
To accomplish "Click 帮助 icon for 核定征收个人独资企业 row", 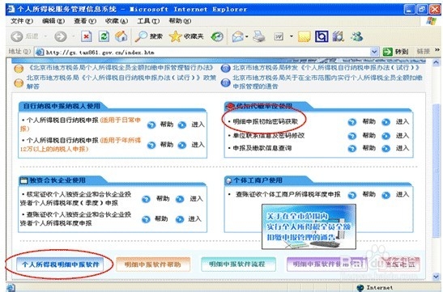I will pyautogui.click(x=146, y=200).
